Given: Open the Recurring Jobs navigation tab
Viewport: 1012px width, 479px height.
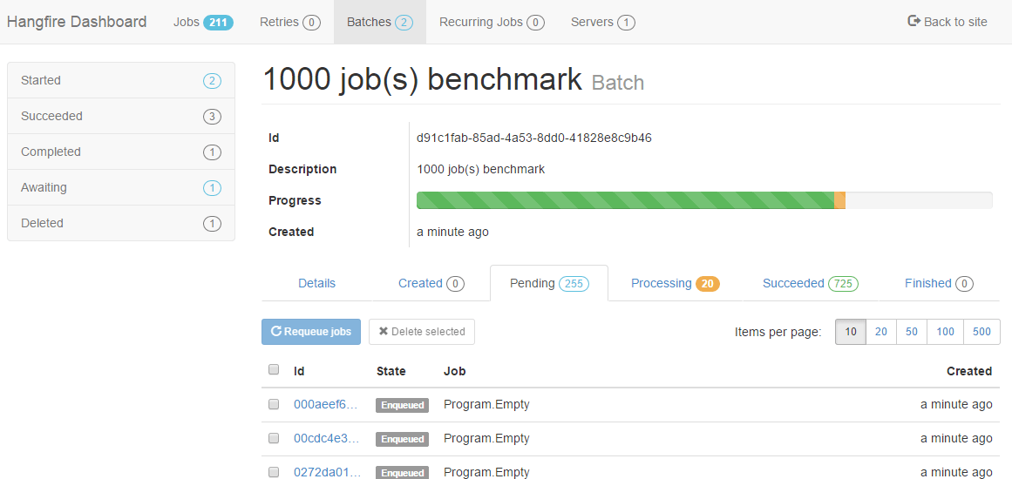Looking at the screenshot, I should pyautogui.click(x=492, y=22).
